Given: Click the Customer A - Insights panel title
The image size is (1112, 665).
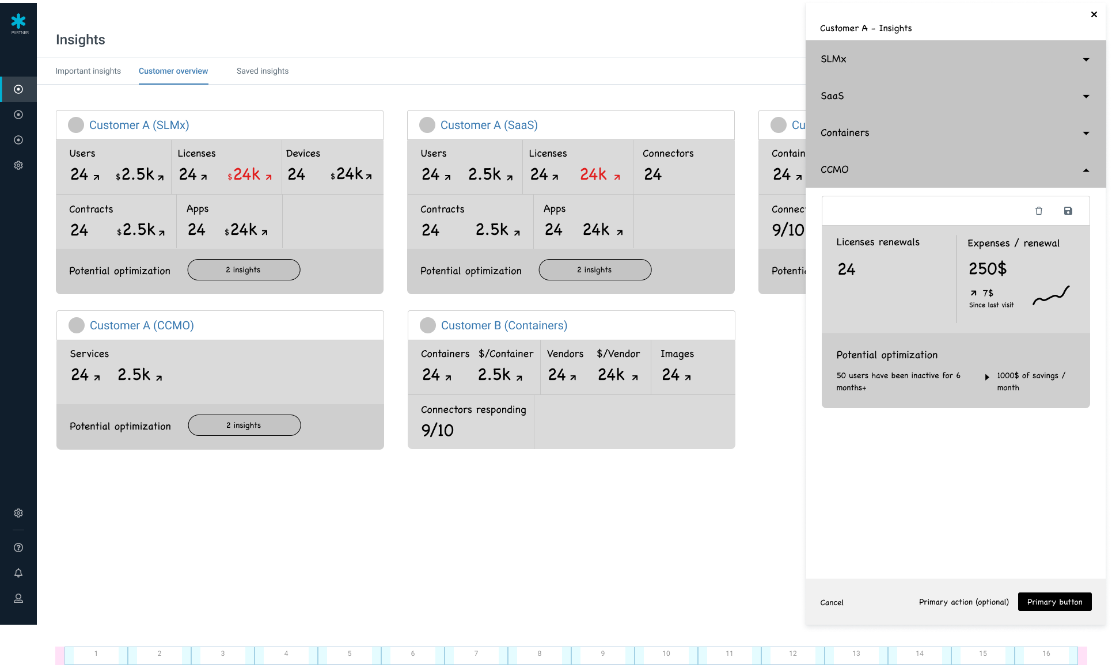Looking at the screenshot, I should click(x=866, y=28).
